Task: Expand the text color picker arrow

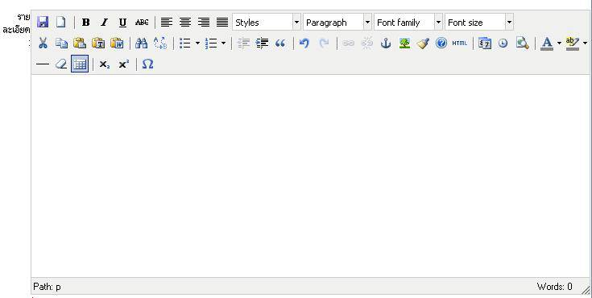Action: pyautogui.click(x=559, y=43)
